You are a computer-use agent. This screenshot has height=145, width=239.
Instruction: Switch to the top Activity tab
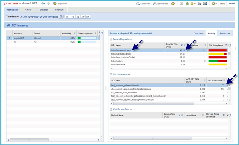coord(28,10)
